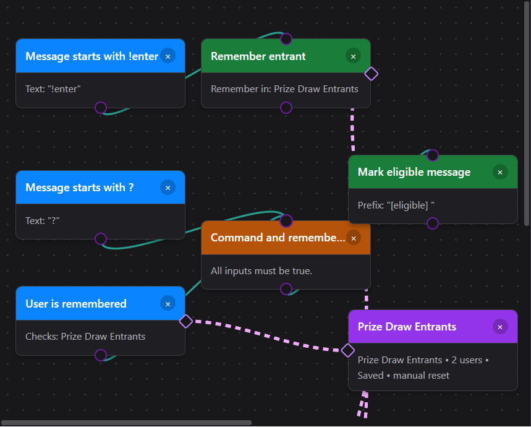The height and width of the screenshot is (427, 531).
Task: Delete the 'Command and remembe...' node
Action: pos(353,238)
